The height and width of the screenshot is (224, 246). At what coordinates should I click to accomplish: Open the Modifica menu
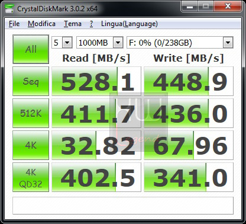pos(41,24)
